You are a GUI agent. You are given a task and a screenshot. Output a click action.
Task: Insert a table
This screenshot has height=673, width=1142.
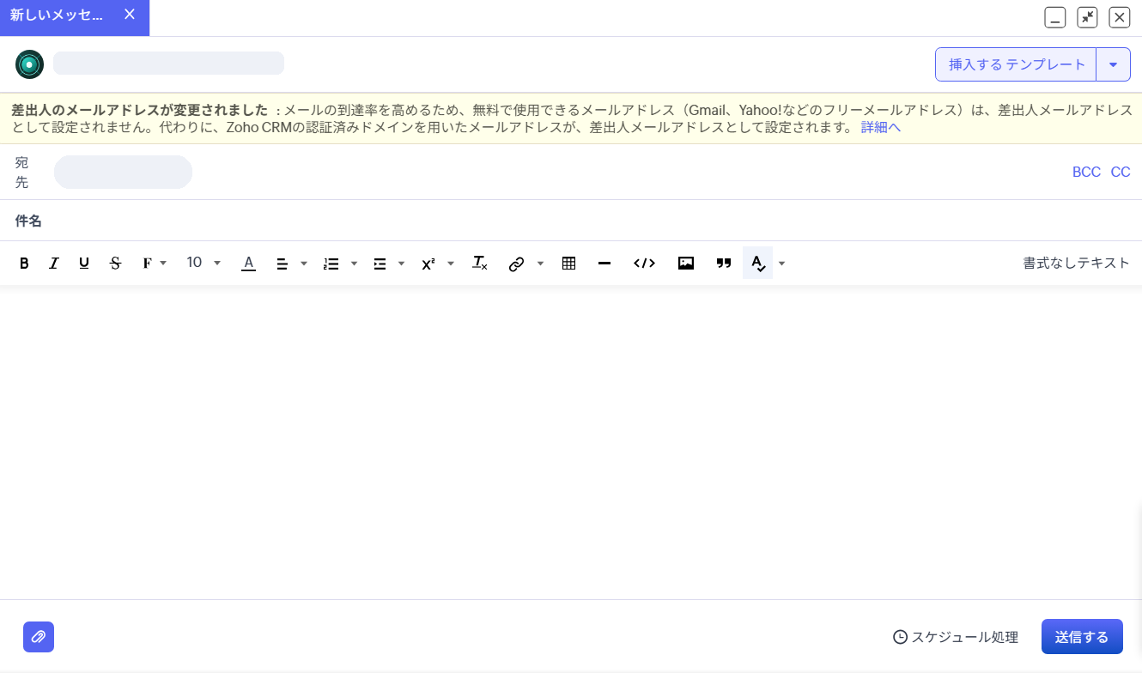click(568, 264)
